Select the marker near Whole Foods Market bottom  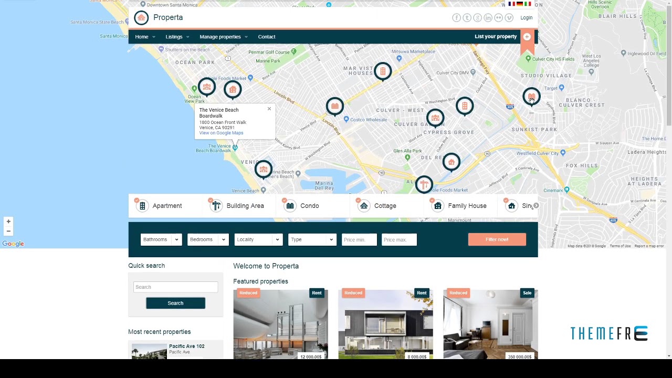tap(424, 184)
